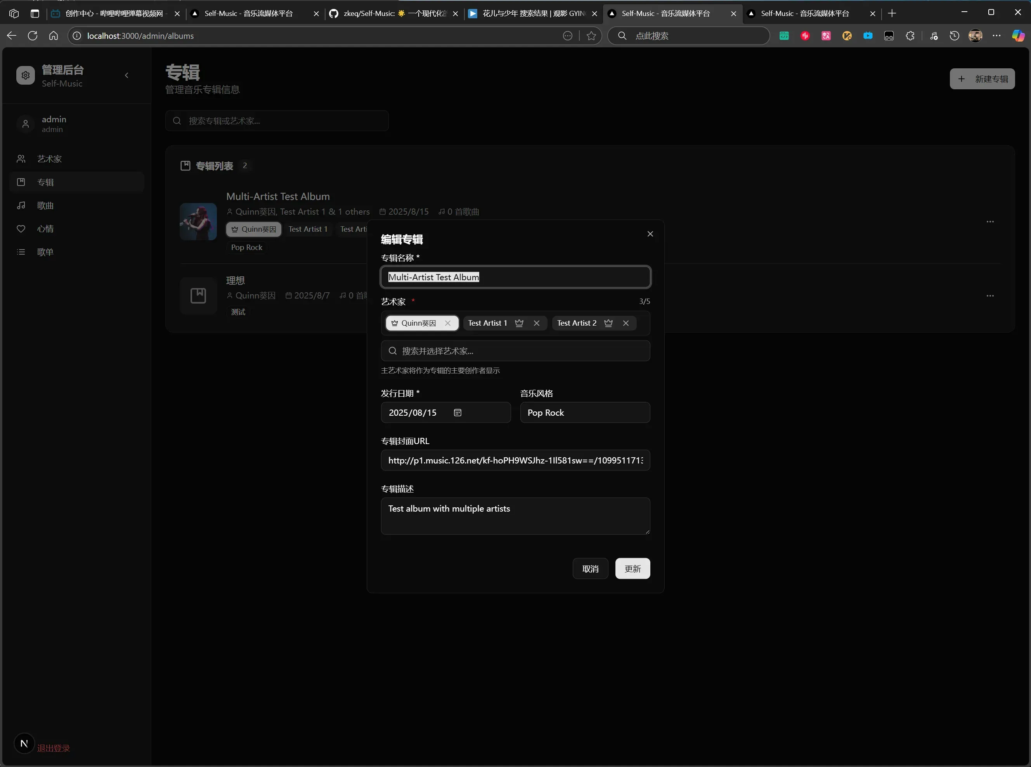
Task: Open the calendar picker for 发行日期
Action: (x=457, y=413)
